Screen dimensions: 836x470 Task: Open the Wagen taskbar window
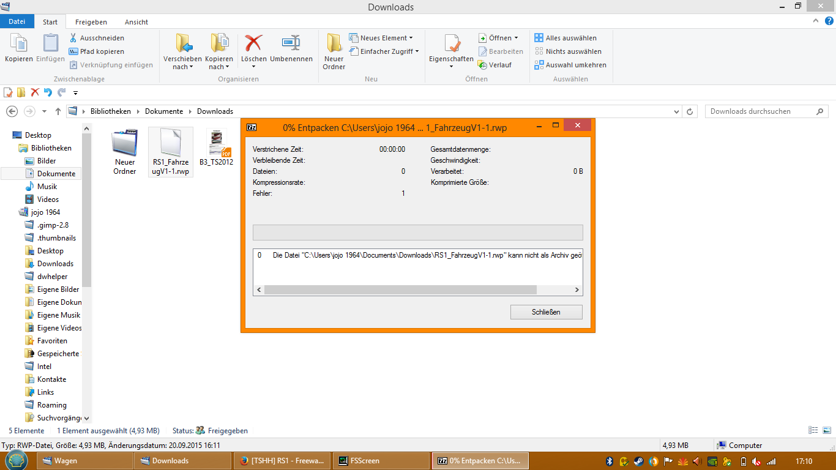point(85,461)
